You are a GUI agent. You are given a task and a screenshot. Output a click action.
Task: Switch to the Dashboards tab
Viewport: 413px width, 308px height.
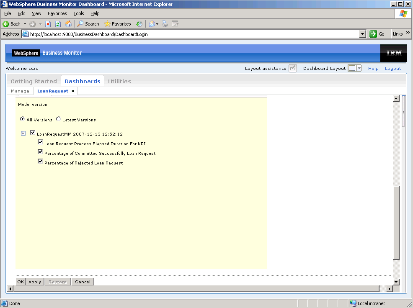click(83, 81)
